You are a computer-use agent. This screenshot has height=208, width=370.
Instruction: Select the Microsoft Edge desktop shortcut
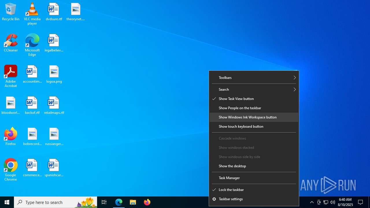(32, 45)
